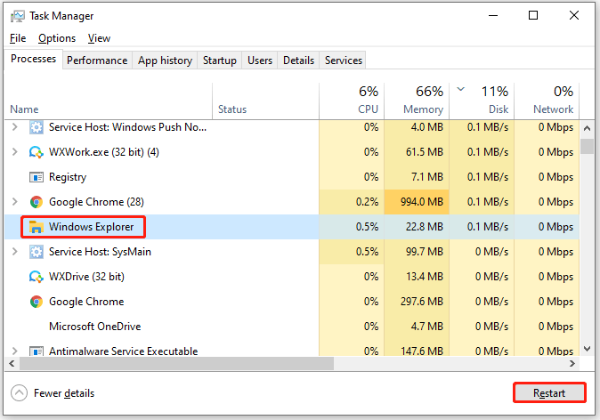Click the horizontal scrollbar left arrow
600x420 pixels.
pos(12,363)
